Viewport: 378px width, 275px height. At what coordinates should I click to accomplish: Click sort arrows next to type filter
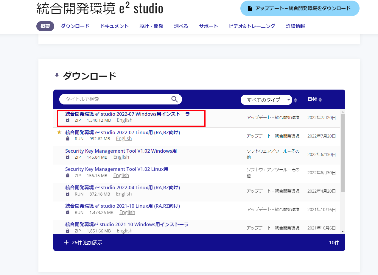[295, 100]
